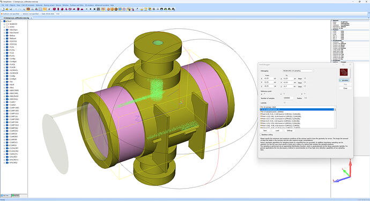Click Close button in the debugger dialog

click(345, 88)
